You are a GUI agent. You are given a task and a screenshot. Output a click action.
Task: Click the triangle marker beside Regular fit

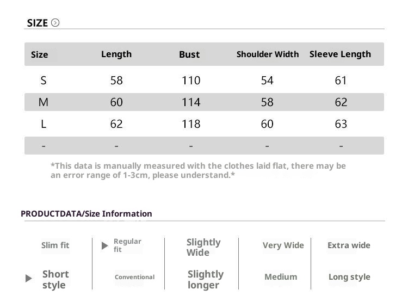pyautogui.click(x=105, y=245)
